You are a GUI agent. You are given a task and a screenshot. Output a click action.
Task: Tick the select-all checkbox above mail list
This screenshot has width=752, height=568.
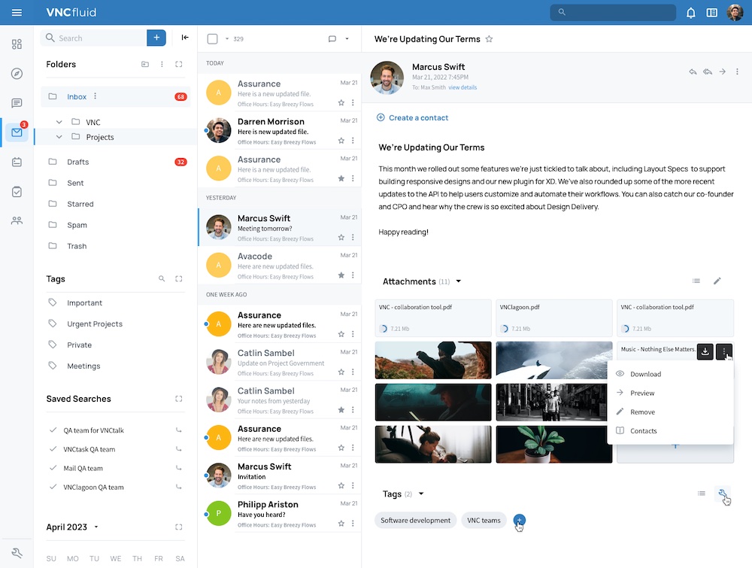click(213, 39)
